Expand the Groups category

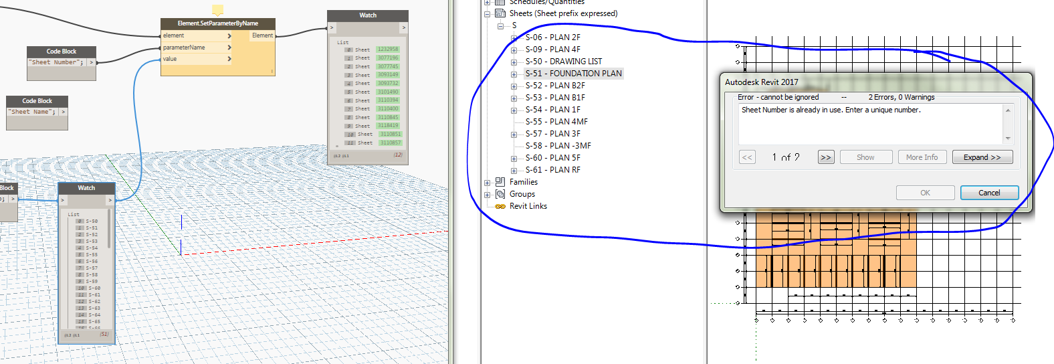point(488,195)
